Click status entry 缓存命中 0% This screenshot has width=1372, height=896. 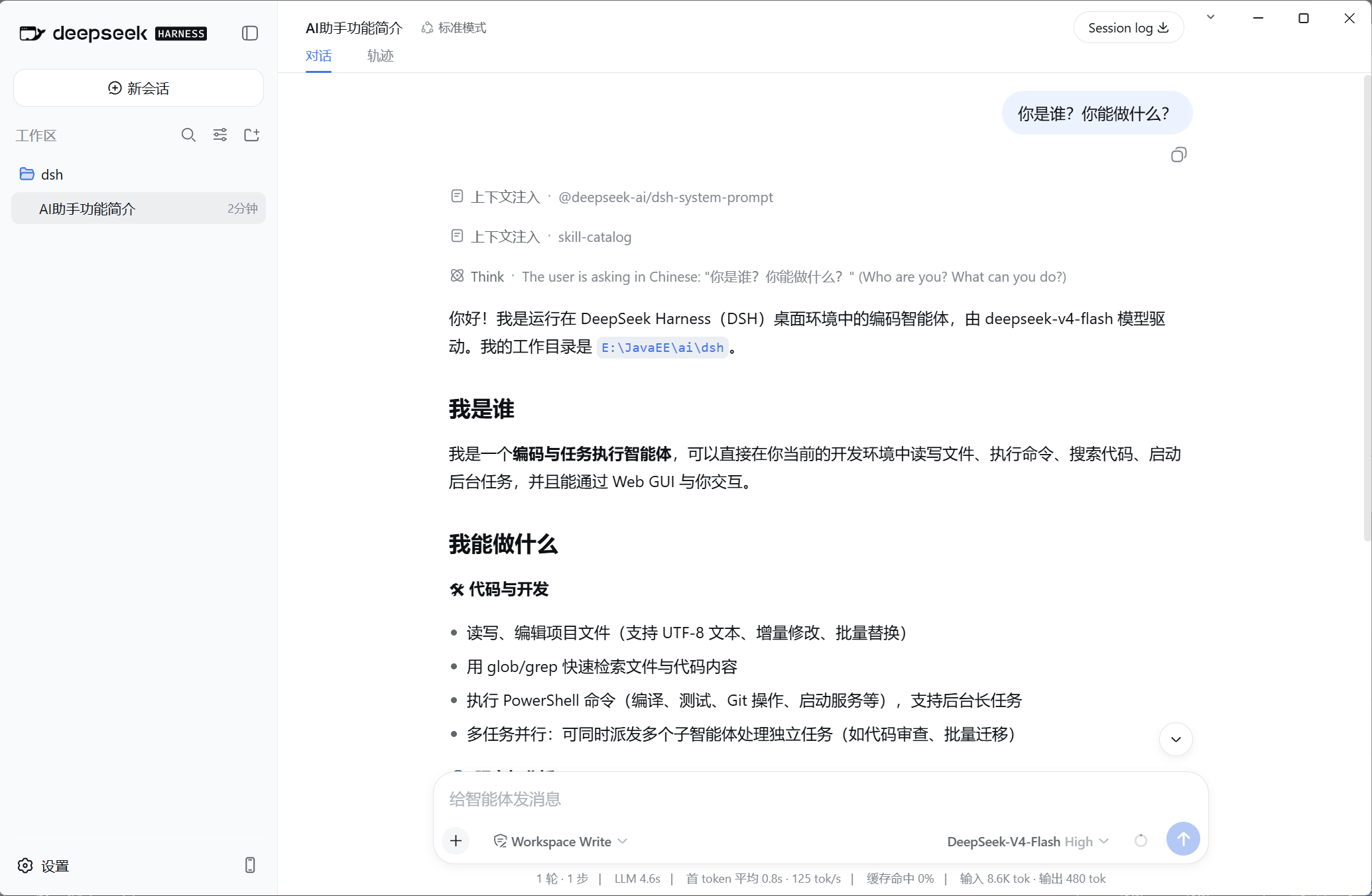pyautogui.click(x=900, y=879)
